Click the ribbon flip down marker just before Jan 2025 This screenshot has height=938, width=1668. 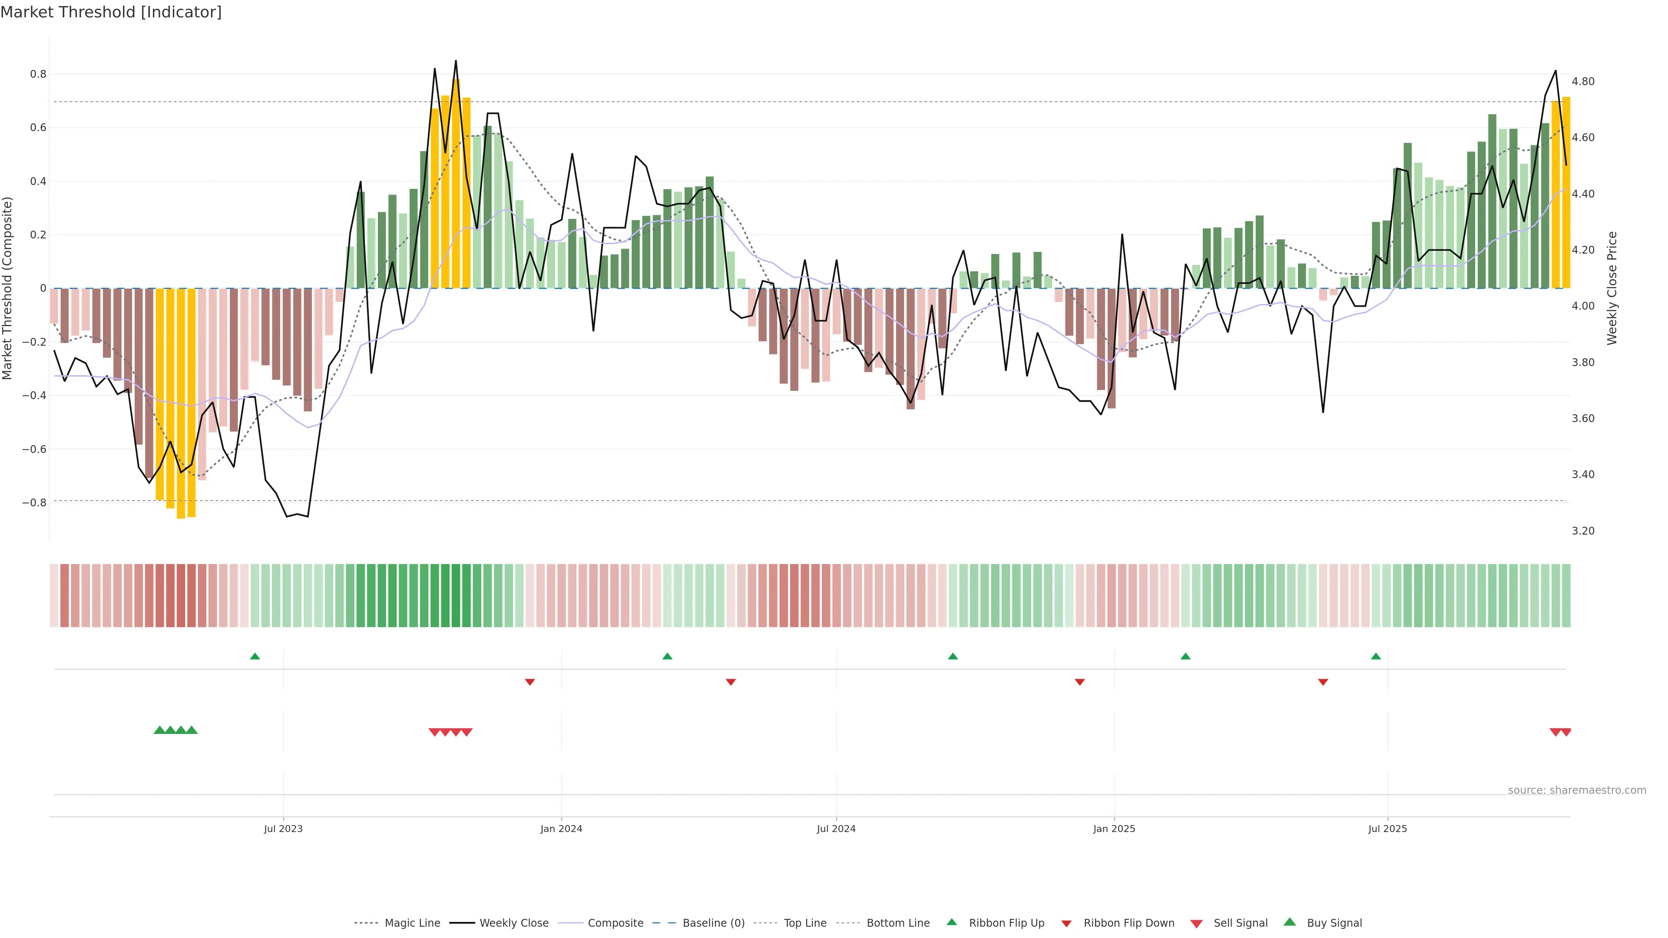(1079, 682)
